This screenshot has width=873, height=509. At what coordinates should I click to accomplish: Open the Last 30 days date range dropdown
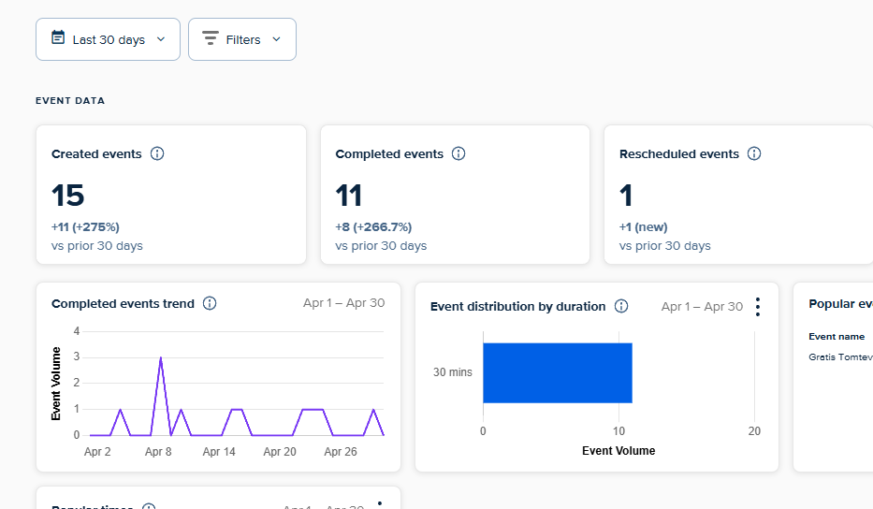point(108,39)
